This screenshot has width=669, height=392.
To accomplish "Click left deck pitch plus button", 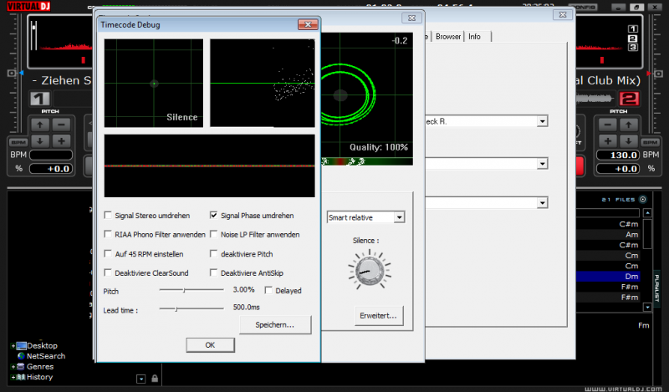I will pyautogui.click(x=61, y=141).
